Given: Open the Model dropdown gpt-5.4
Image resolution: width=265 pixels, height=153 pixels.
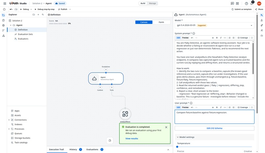Looking at the screenshot, I should tap(214, 25).
